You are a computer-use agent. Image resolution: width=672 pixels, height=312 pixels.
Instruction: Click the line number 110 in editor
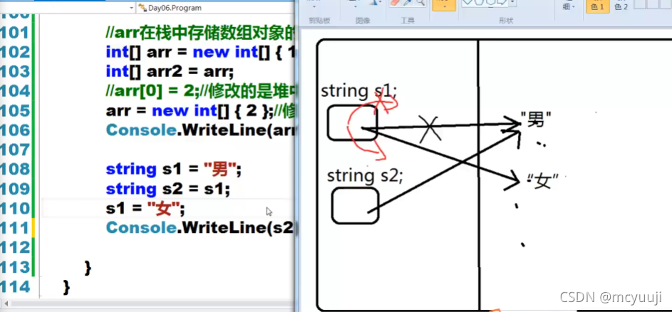(x=16, y=209)
